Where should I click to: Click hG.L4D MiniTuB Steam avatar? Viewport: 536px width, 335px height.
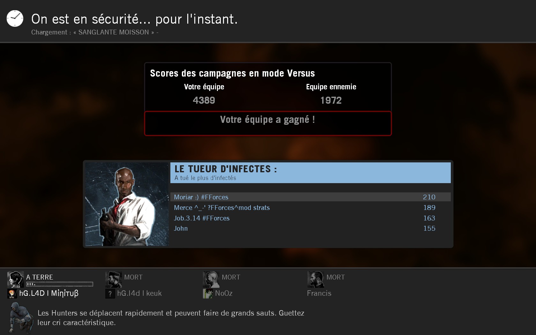(12, 294)
